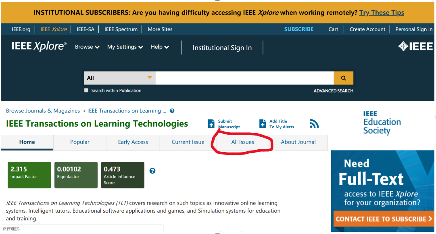This screenshot has width=436, height=234.
Task: Switch to the Popular tab
Action: [80, 142]
